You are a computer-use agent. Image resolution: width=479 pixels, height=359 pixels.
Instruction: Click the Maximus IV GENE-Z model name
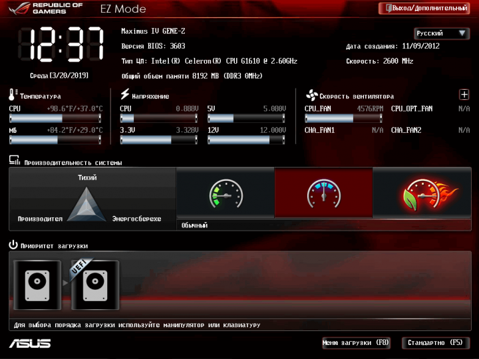(x=153, y=31)
